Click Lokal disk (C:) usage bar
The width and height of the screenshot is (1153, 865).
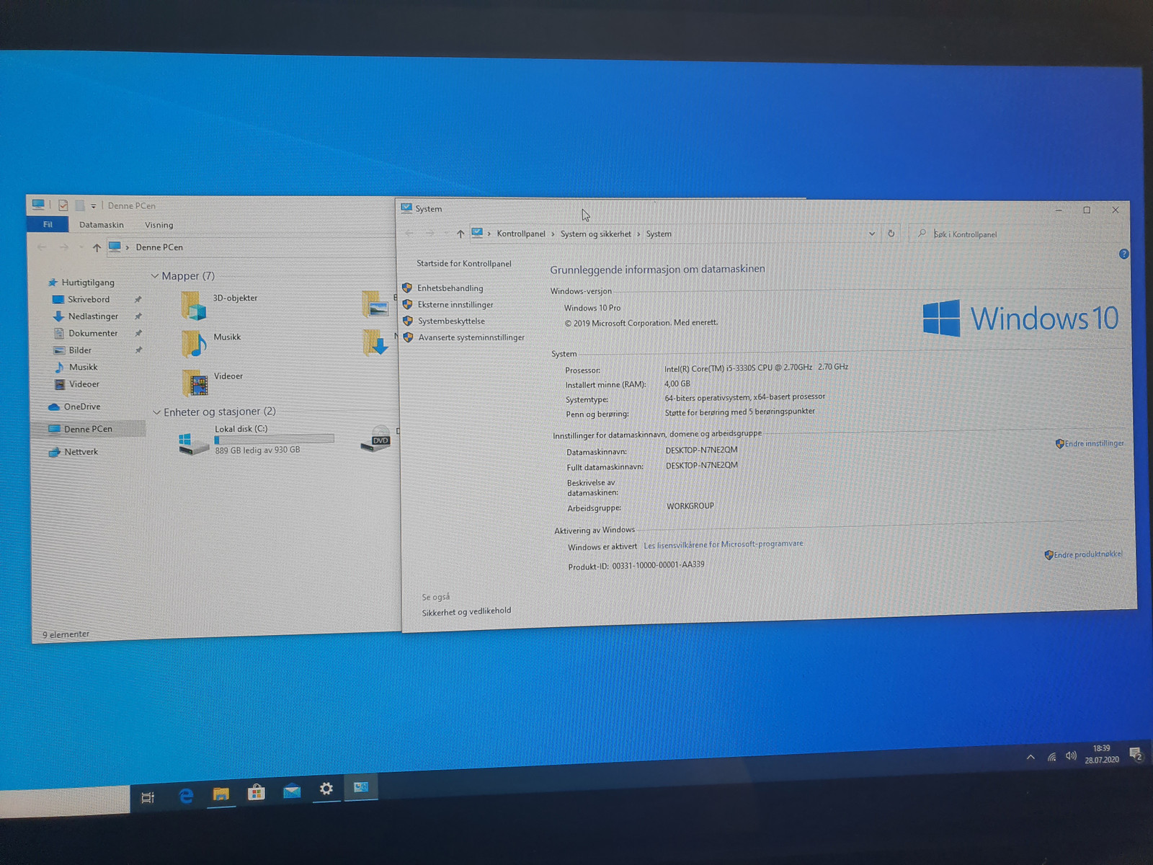coord(274,439)
